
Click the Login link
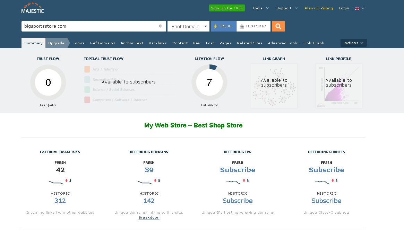[x=344, y=8]
